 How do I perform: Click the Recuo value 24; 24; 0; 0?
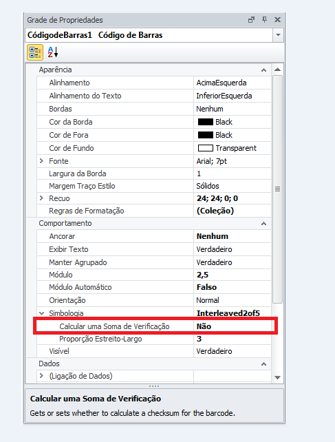[x=217, y=198]
